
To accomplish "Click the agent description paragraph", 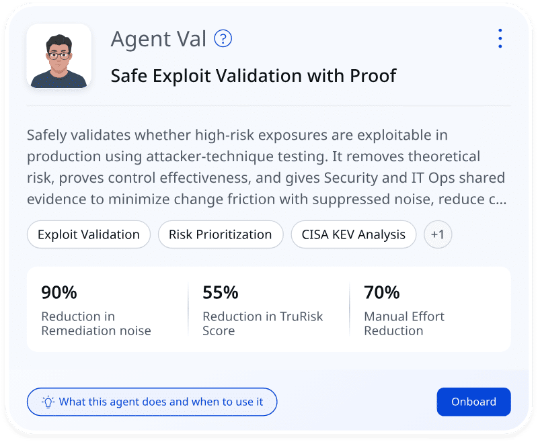I will point(266,167).
